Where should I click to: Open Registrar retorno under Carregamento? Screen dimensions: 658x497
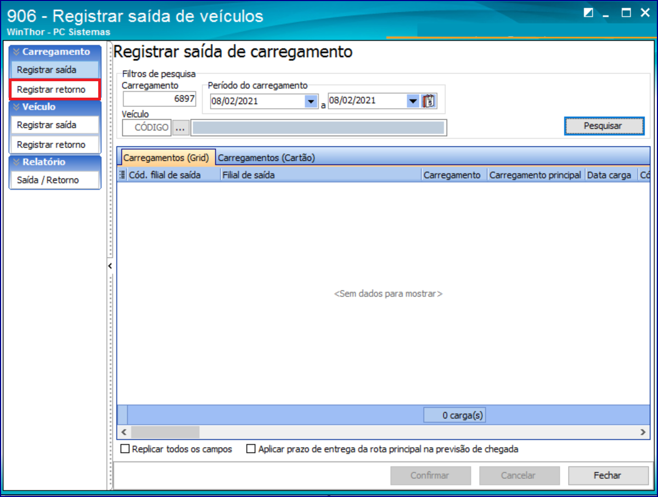[55, 90]
